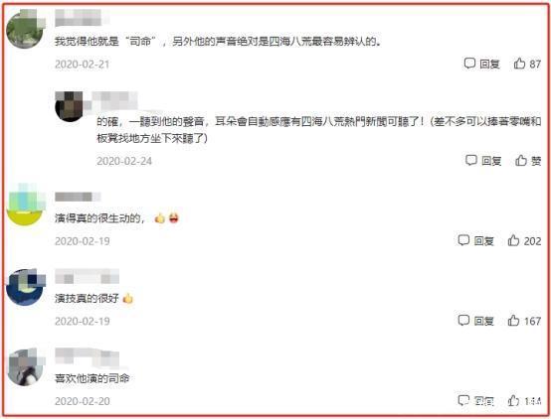551x419 pixels.
Task: Open the dark avatar of the nested reply
Action: click(70, 106)
